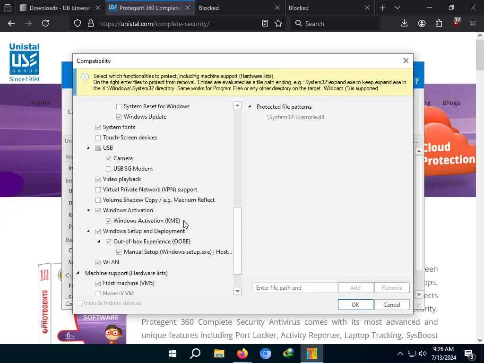Collapse Machine support (Hardware lists)

point(78,273)
